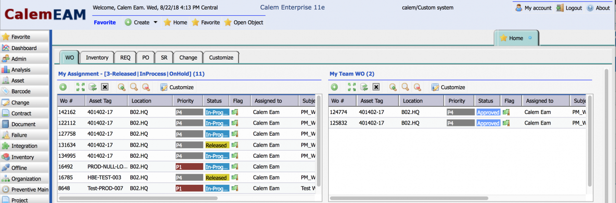
Task: Open Contract module in sidebar
Action: [x=25, y=114]
